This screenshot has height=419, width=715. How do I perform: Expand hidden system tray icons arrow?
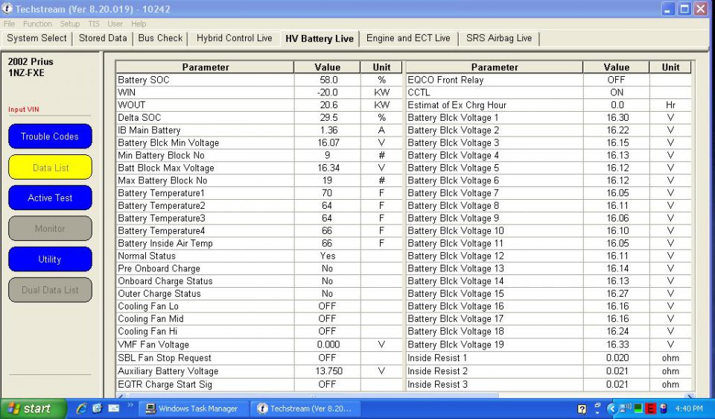[x=612, y=409]
